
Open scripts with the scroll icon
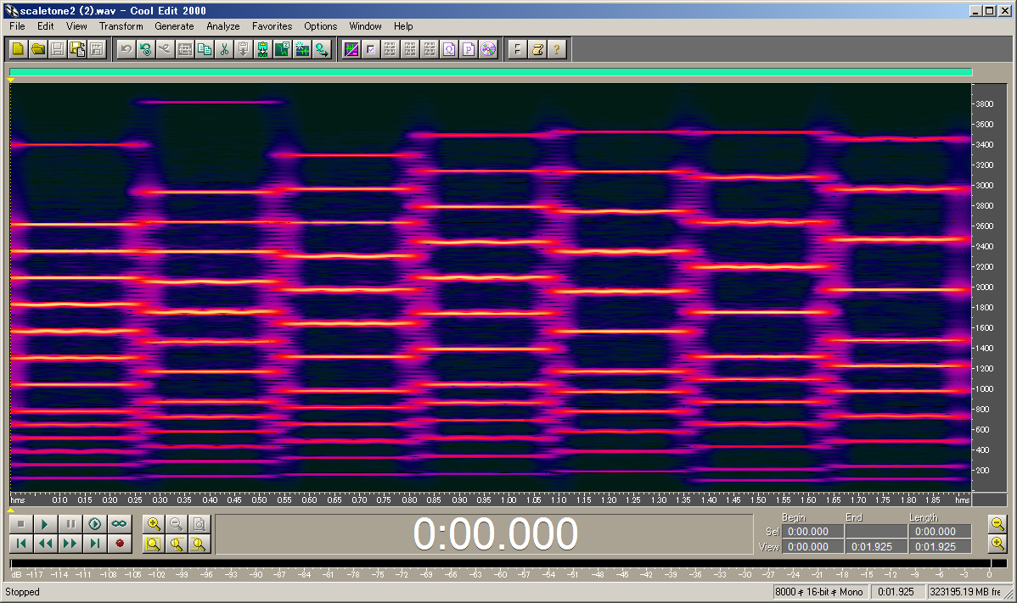tap(537, 49)
